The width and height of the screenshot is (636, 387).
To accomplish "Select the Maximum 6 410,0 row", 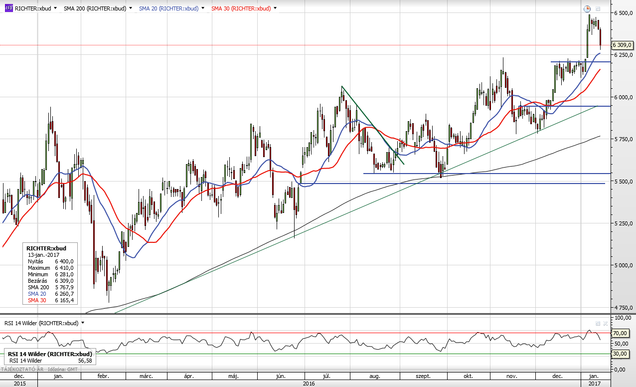I will point(51,268).
